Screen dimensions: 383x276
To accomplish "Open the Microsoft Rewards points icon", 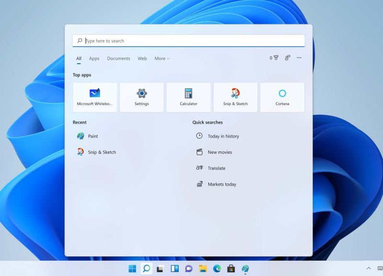I will tap(274, 57).
